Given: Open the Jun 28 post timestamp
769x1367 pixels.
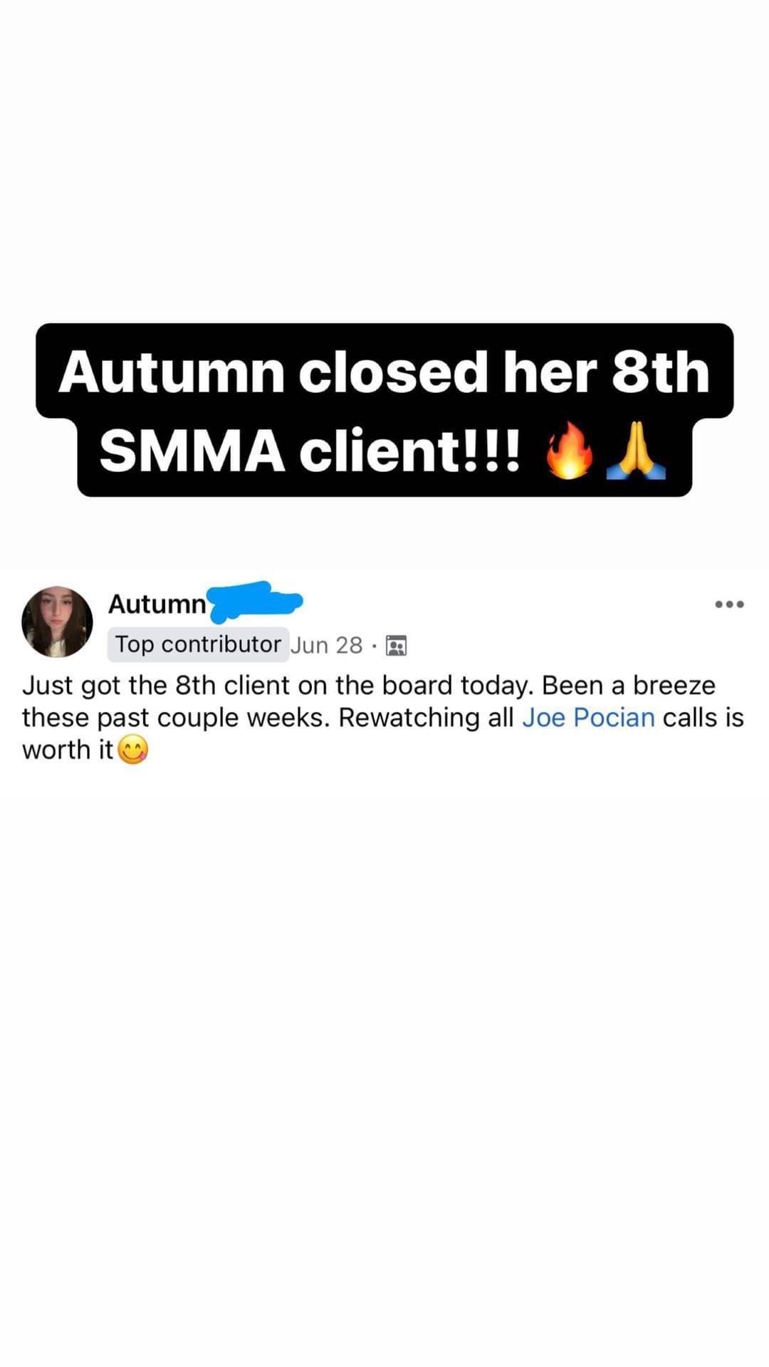Looking at the screenshot, I should pyautogui.click(x=327, y=645).
